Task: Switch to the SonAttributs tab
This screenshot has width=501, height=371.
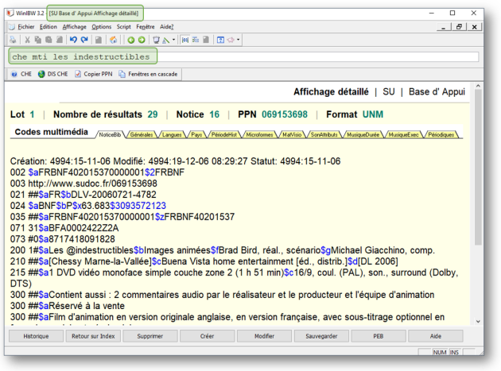Action: coord(324,135)
